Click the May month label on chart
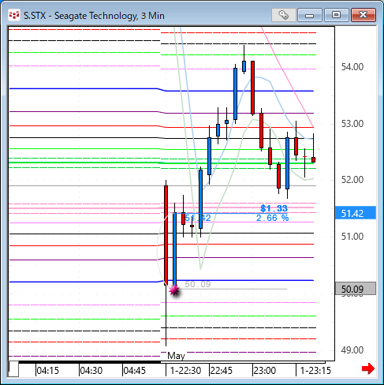This screenshot has height=385, width=384. coord(176,356)
